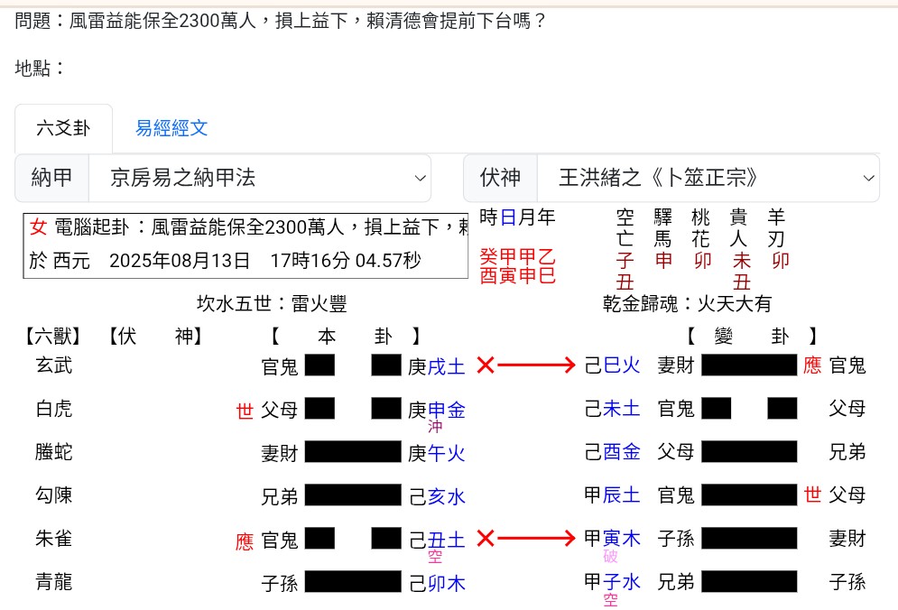Click the 應 marker beside the 官鬼 line
Image resolution: width=898 pixels, height=610 pixels.
click(245, 539)
